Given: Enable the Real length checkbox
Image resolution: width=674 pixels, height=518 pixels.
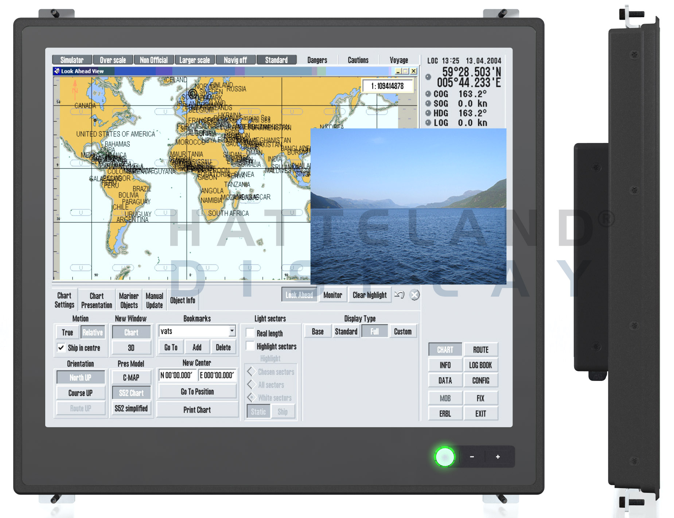Looking at the screenshot, I should [250, 333].
